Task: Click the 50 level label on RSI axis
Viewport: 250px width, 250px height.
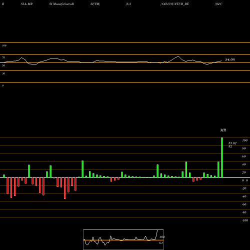Action: point(3,65)
